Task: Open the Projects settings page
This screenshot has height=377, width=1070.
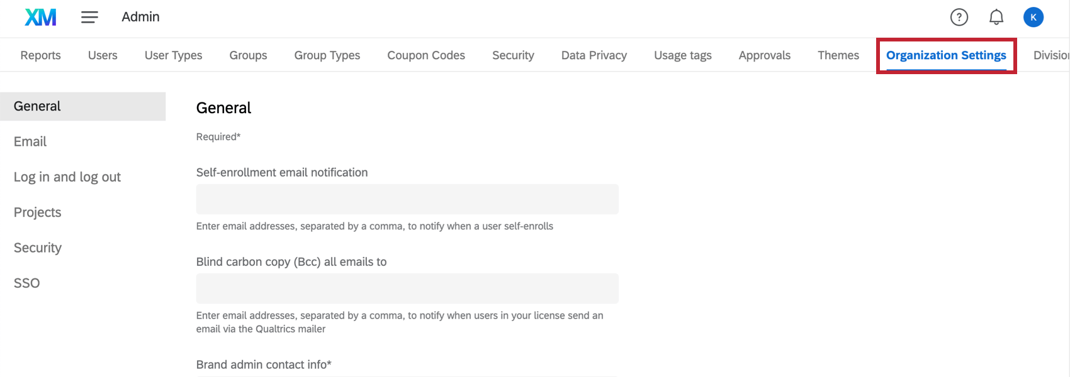Action: tap(37, 212)
